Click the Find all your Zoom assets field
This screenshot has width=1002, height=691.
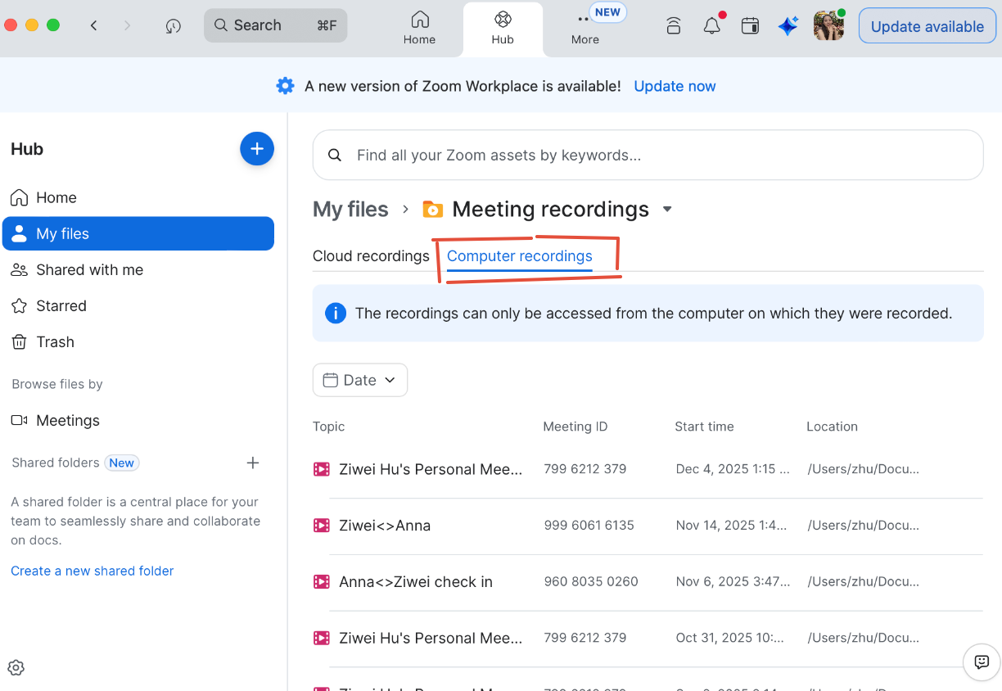click(648, 155)
